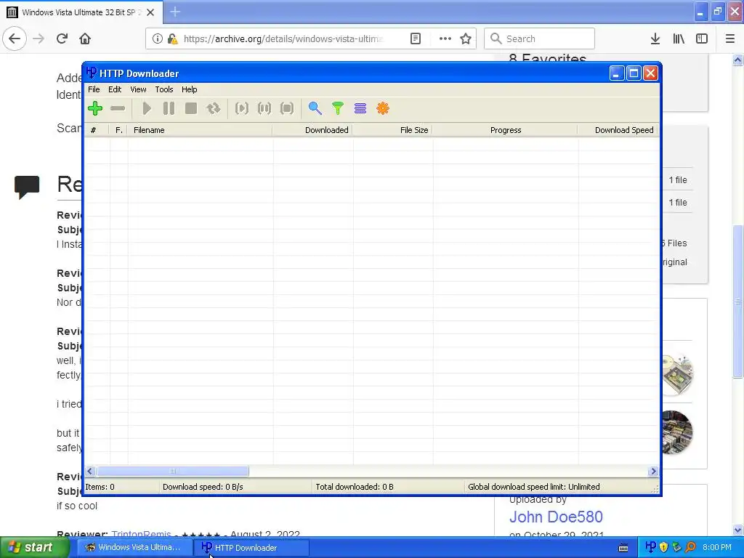
Task: Sort by the # column header
Action: click(x=97, y=130)
